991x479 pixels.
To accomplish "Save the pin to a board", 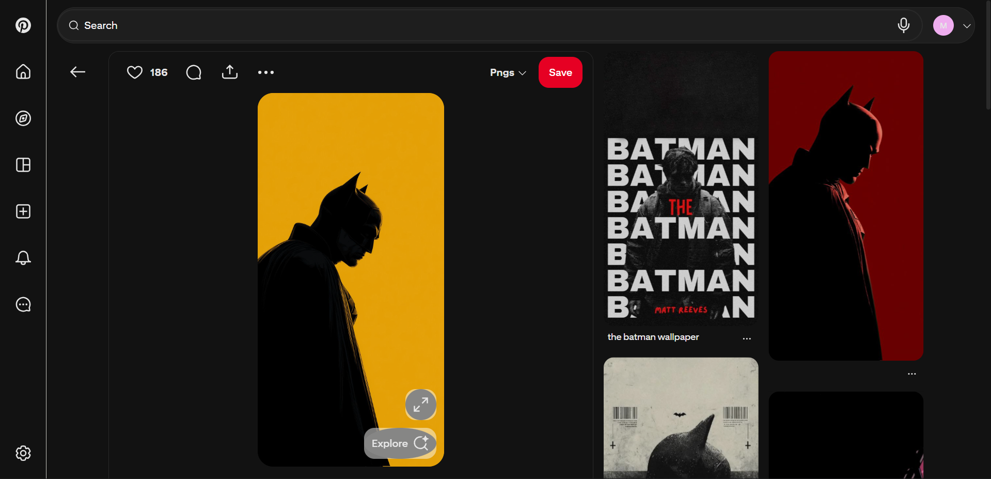I will [560, 72].
